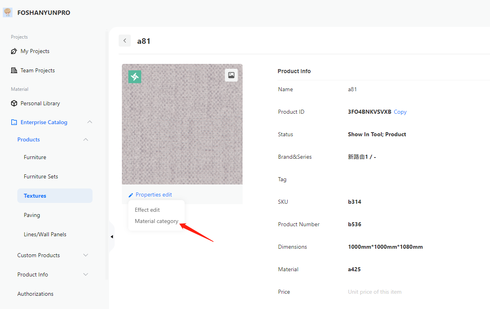Click the Personal Library cube icon
Image resolution: width=490 pixels, height=309 pixels.
point(14,103)
